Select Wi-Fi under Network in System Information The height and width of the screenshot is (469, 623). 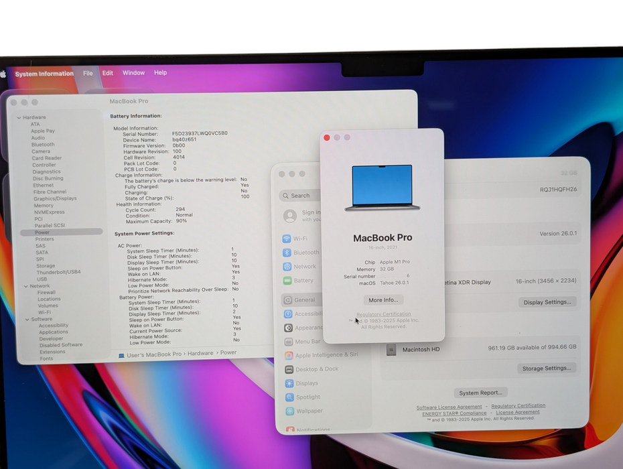pyautogui.click(x=44, y=312)
